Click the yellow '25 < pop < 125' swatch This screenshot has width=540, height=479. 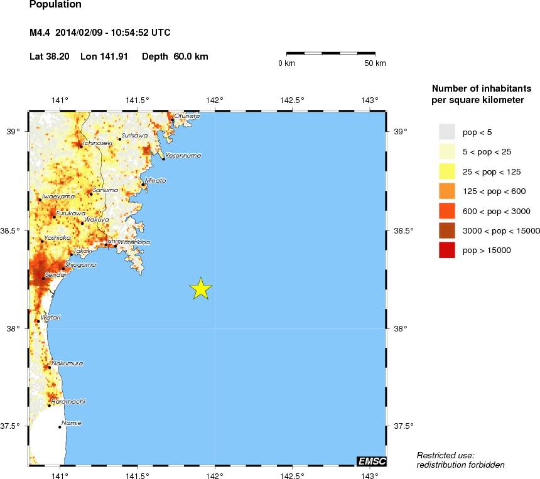pos(446,171)
